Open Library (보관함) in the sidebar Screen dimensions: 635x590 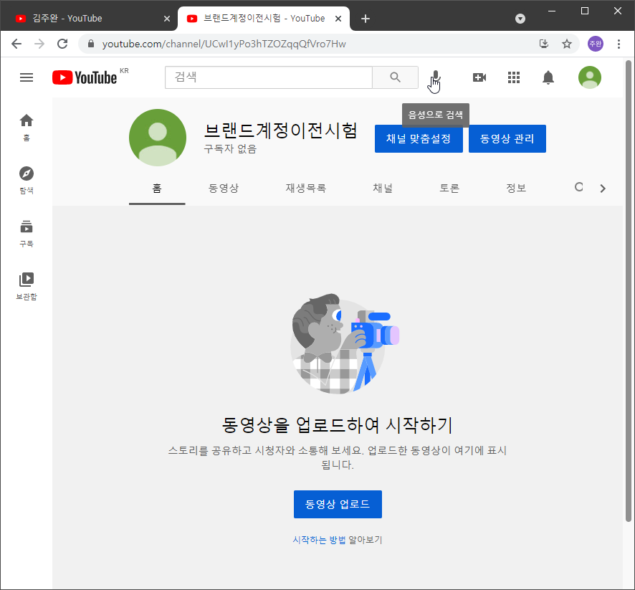[27, 286]
